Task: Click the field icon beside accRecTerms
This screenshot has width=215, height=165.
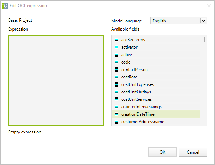Action: (116, 40)
